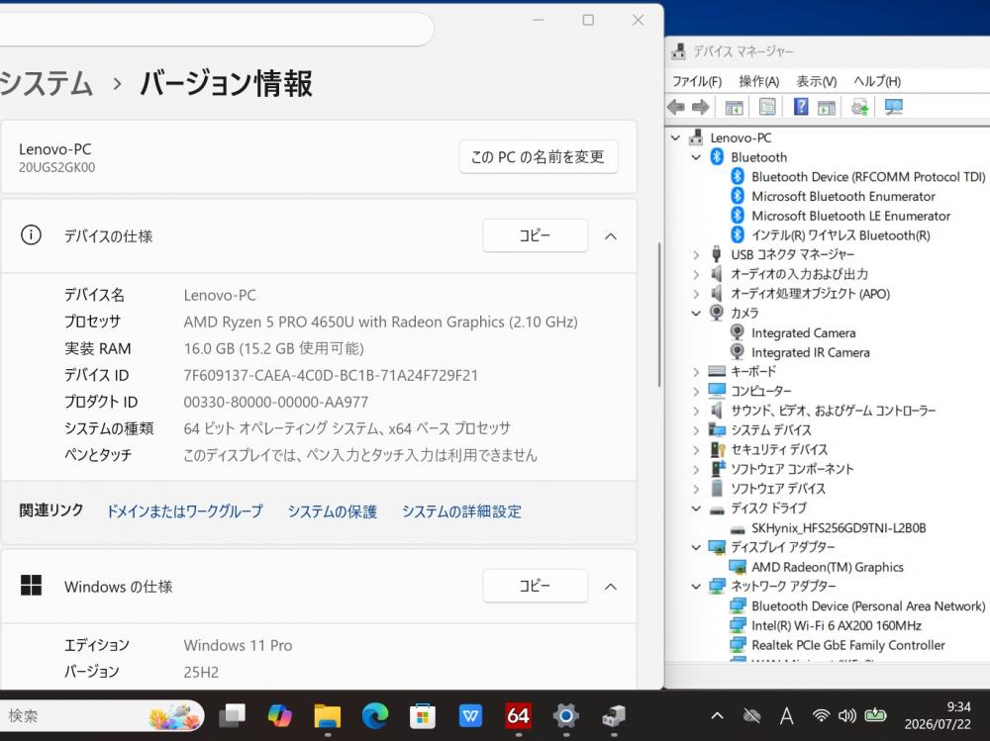Screen dimensions: 990x741
Task: Select Microsoft Bluetooth LE Enumerator device
Action: point(851,216)
